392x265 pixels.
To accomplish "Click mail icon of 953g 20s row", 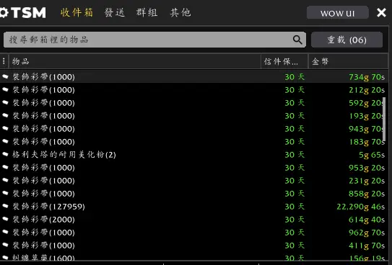I will tap(6, 167).
